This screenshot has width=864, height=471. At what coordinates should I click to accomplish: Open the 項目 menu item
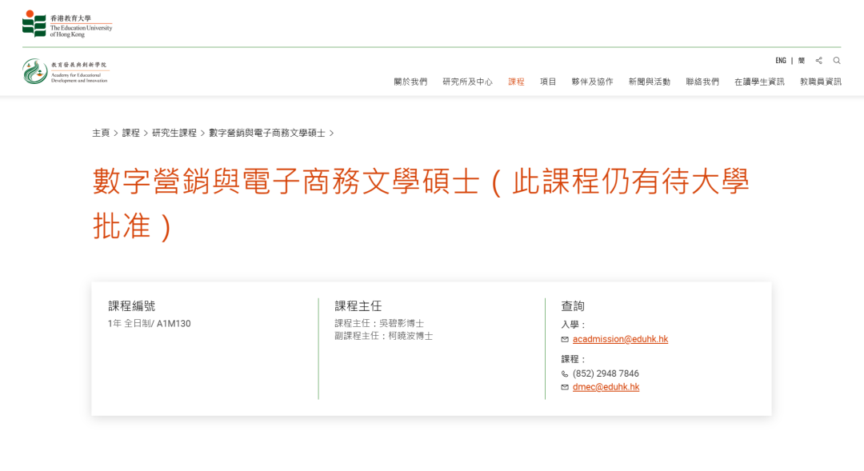pos(548,82)
